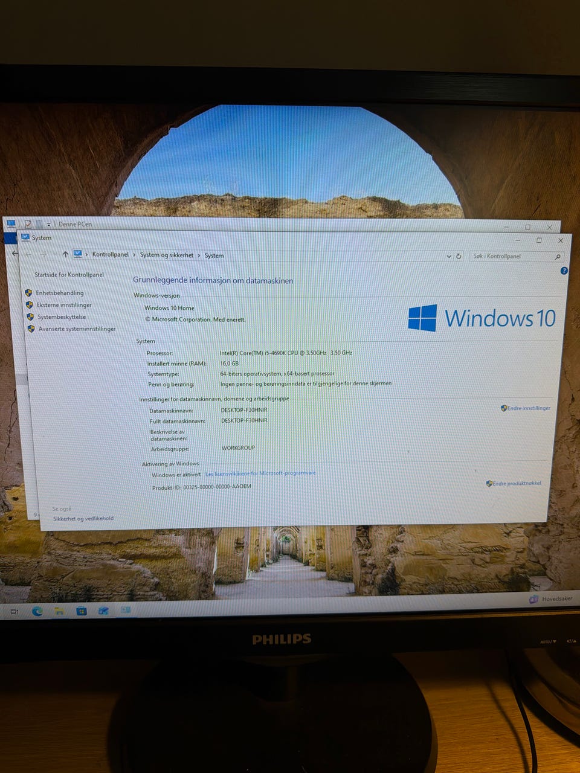580x773 pixels.
Task: Open File Explorer from the taskbar
Action: 59,611
